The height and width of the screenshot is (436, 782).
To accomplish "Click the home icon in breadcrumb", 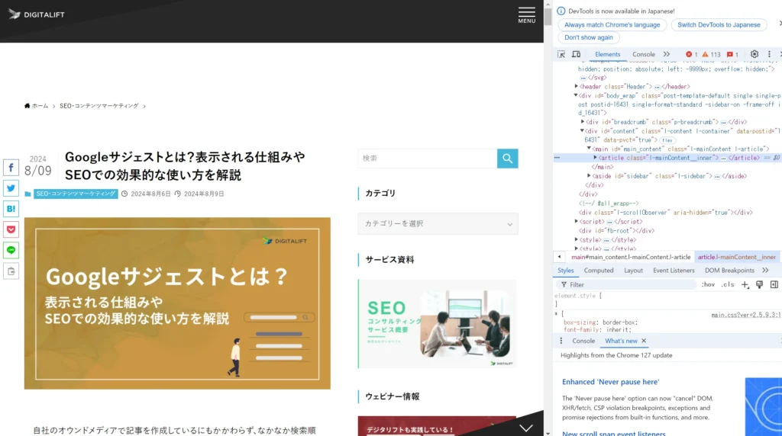I will (27, 105).
